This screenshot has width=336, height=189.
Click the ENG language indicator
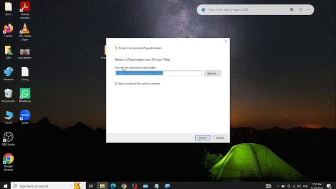tap(306, 186)
